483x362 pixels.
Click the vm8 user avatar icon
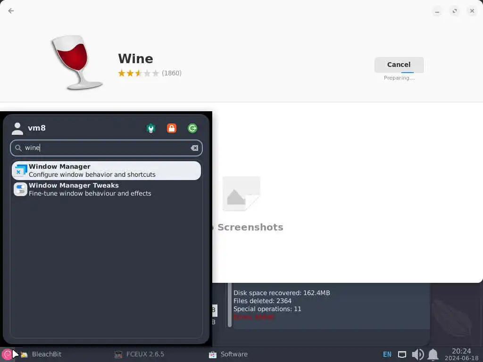[17, 128]
